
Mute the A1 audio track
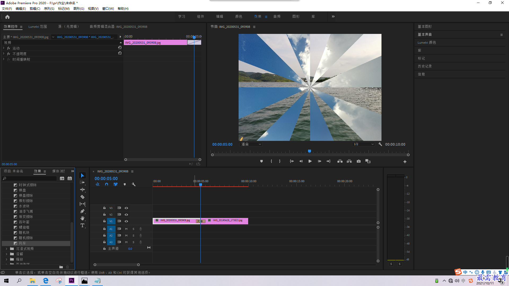click(x=126, y=229)
